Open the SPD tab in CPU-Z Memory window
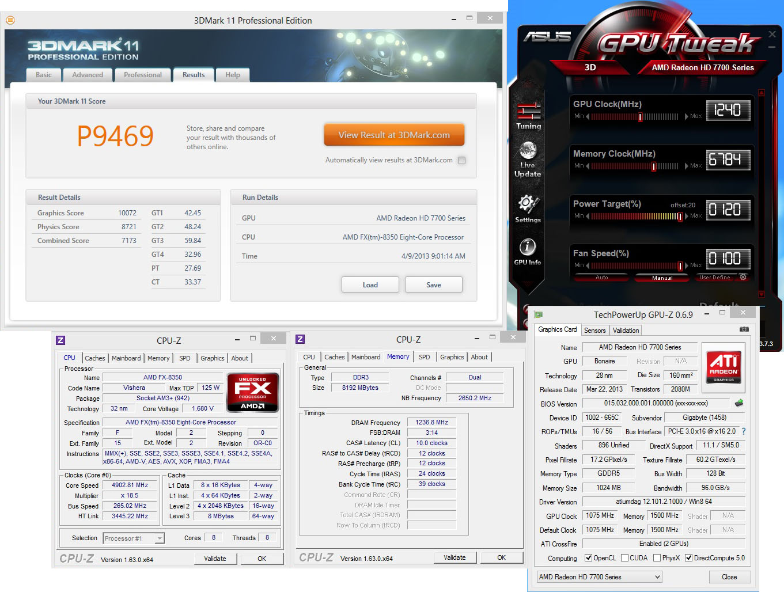The image size is (784, 592). pos(425,357)
